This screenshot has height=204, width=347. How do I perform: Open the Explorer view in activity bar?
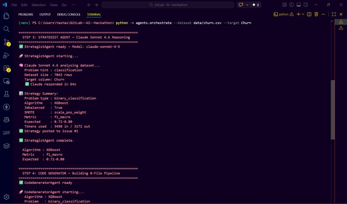click(6, 16)
